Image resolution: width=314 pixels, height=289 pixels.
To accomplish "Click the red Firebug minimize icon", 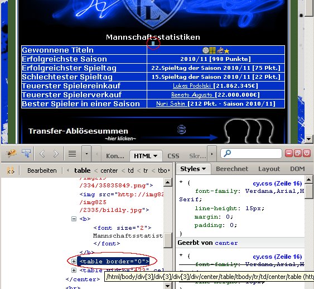I will tap(288, 153).
